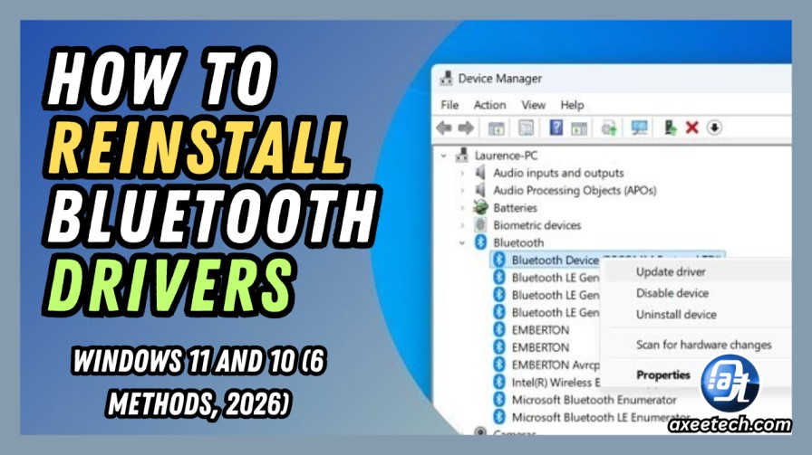The height and width of the screenshot is (455, 812).
Task: Select the Audio inputs and outputs label
Action: 558,173
